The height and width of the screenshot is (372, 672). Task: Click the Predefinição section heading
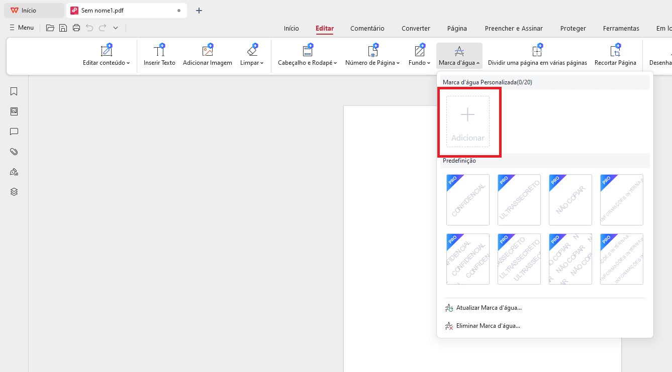[x=459, y=161]
